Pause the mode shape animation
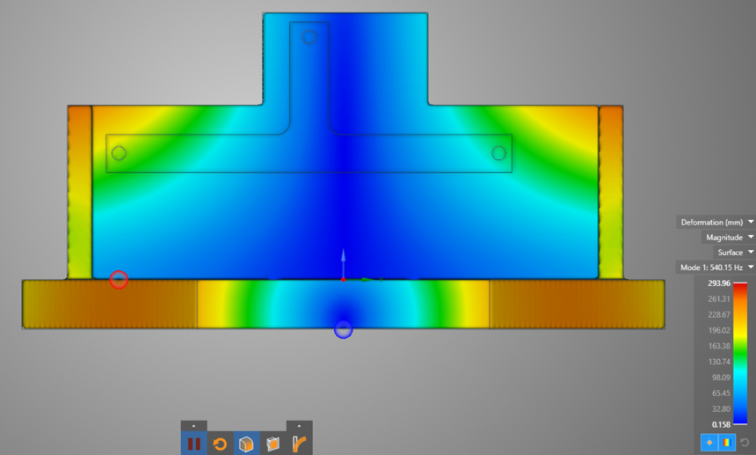Image resolution: width=756 pixels, height=455 pixels. pyautogui.click(x=193, y=444)
